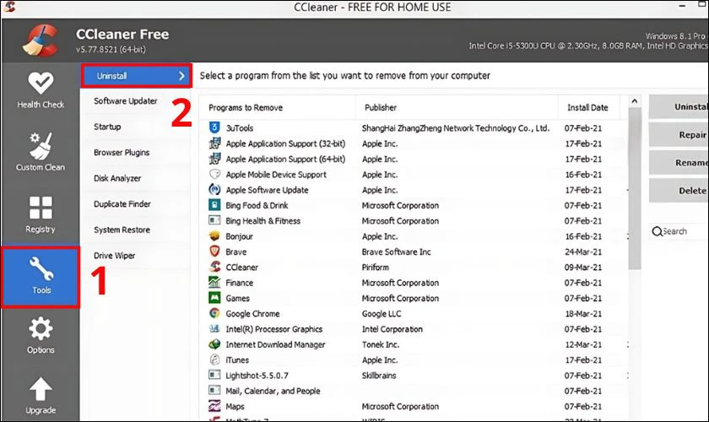This screenshot has height=422, width=709.
Task: Open the Custom Clean section
Action: [41, 152]
